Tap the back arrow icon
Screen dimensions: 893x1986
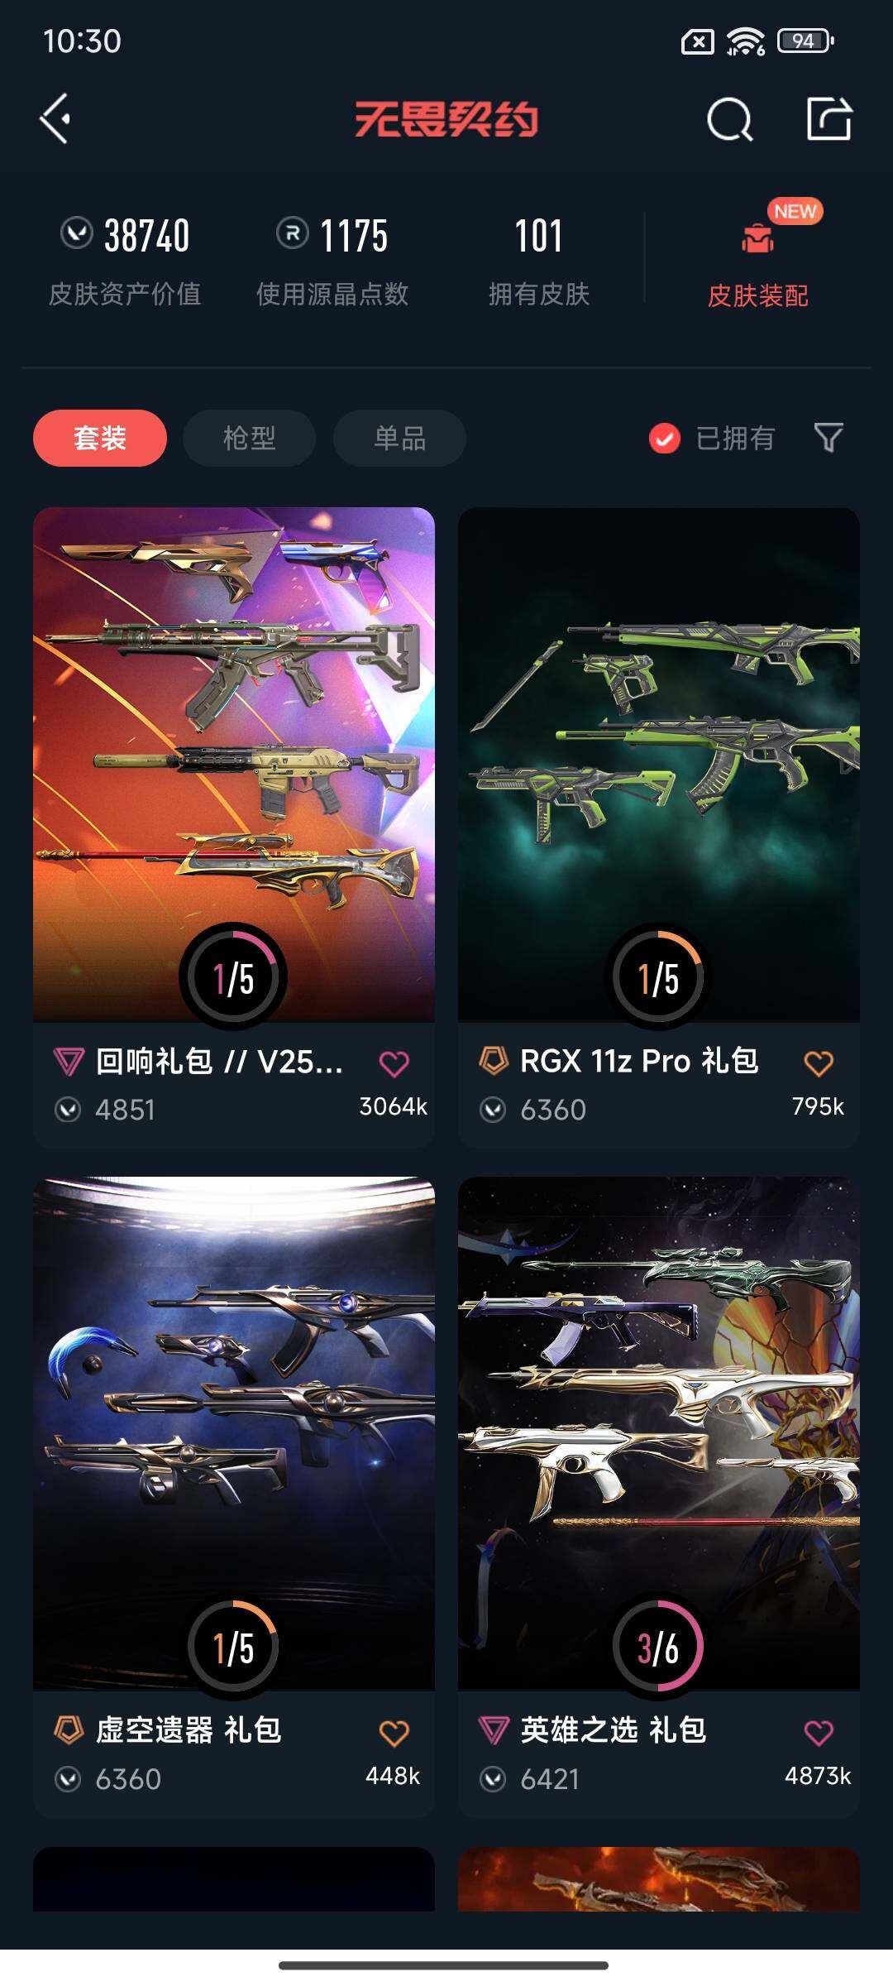pyautogui.click(x=55, y=119)
